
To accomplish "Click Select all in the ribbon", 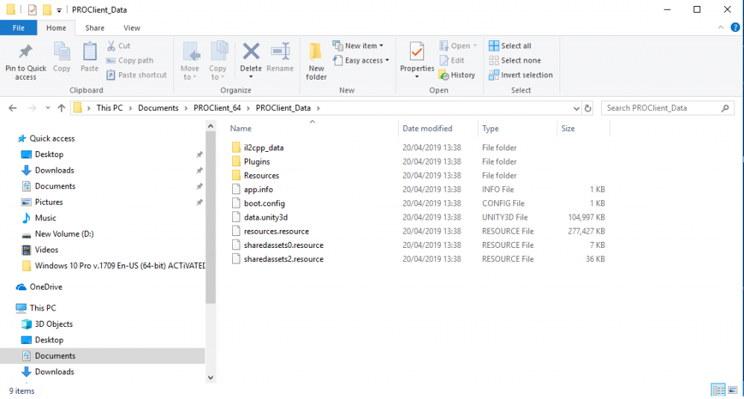I will point(510,46).
